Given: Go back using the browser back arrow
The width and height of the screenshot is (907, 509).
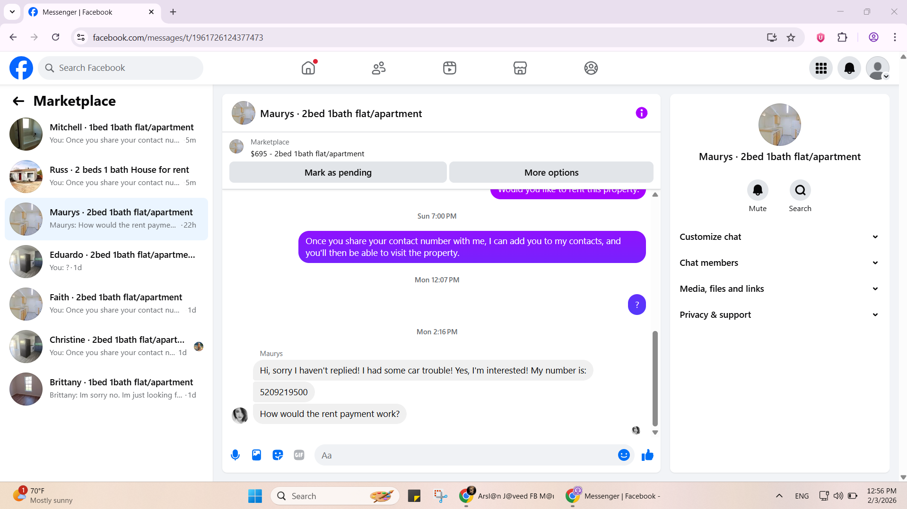Looking at the screenshot, I should pos(13,37).
